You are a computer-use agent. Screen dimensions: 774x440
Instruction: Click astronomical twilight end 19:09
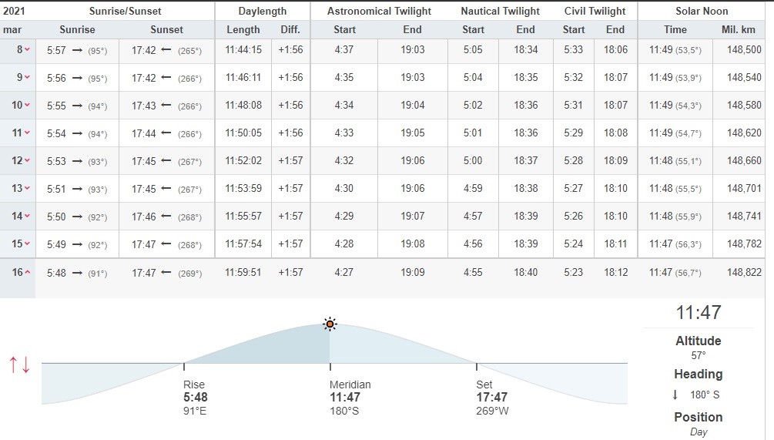tap(412, 272)
